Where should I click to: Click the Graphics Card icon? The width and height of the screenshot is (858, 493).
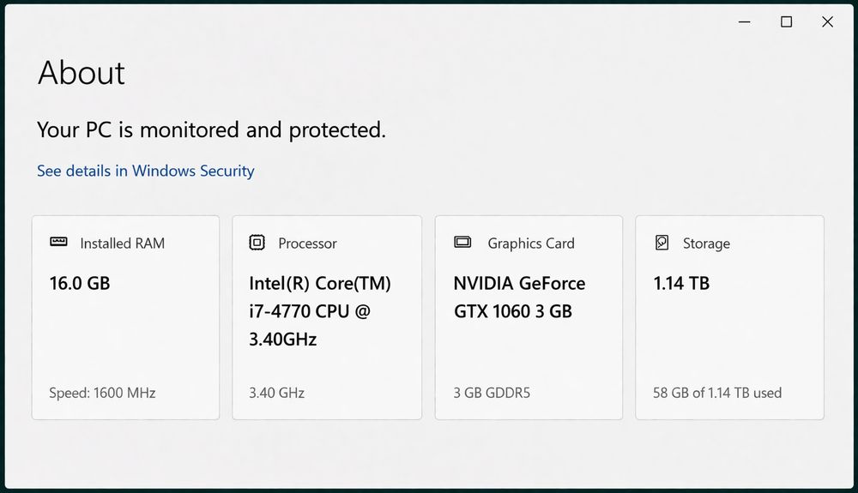pyautogui.click(x=462, y=243)
